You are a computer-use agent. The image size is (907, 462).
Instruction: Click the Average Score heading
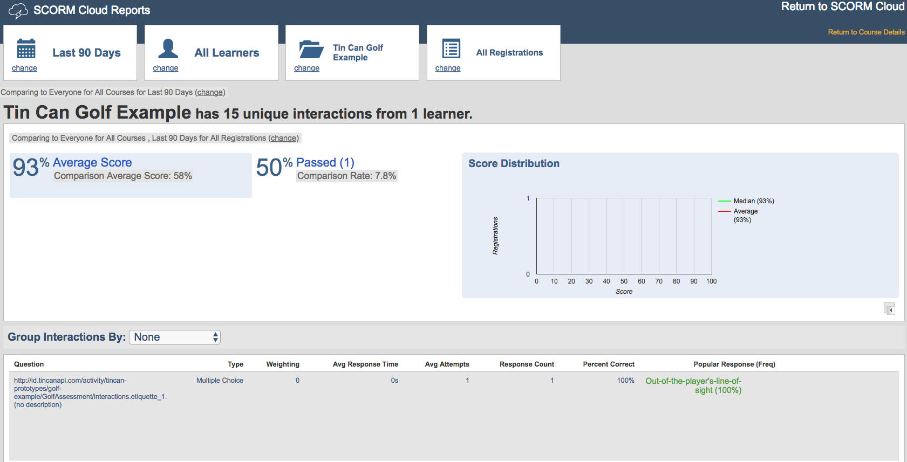click(92, 162)
